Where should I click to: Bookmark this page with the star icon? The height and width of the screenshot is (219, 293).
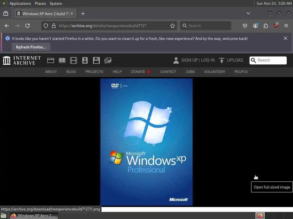(173, 26)
